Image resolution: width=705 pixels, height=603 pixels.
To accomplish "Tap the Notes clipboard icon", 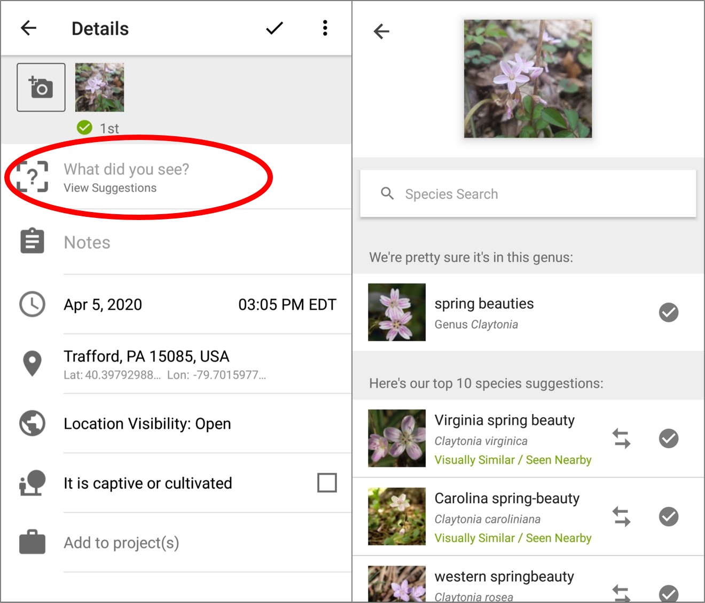I will tap(32, 241).
